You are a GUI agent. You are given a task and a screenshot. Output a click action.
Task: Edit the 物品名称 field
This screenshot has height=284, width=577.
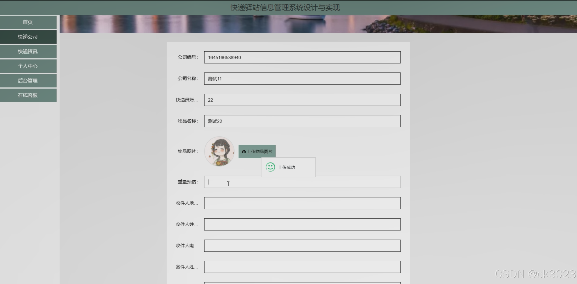tap(302, 121)
